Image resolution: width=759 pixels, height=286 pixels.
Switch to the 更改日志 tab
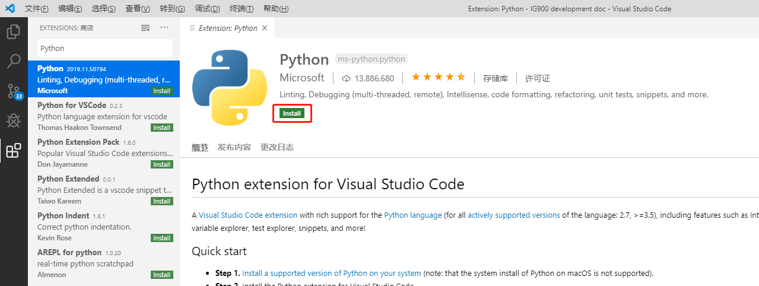coord(277,147)
